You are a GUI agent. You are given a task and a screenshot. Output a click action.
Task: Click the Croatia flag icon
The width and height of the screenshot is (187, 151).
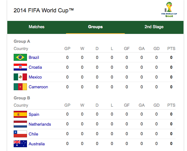coord(20,67)
